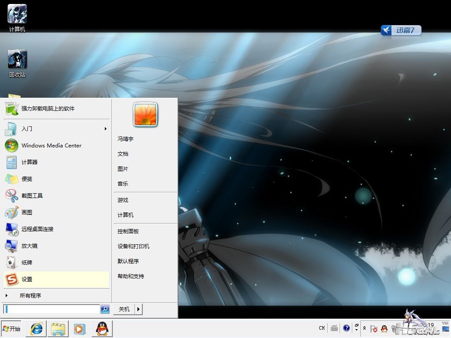
Task: Click the 关机 shutdown button
Action: pyautogui.click(x=124, y=309)
